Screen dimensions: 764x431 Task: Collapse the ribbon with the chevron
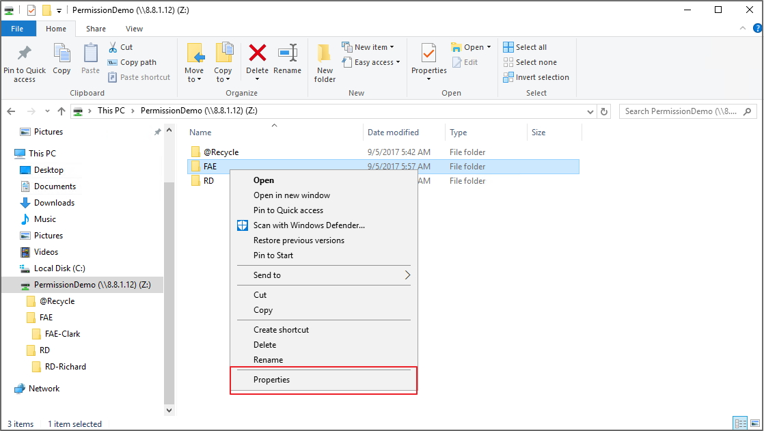(743, 28)
